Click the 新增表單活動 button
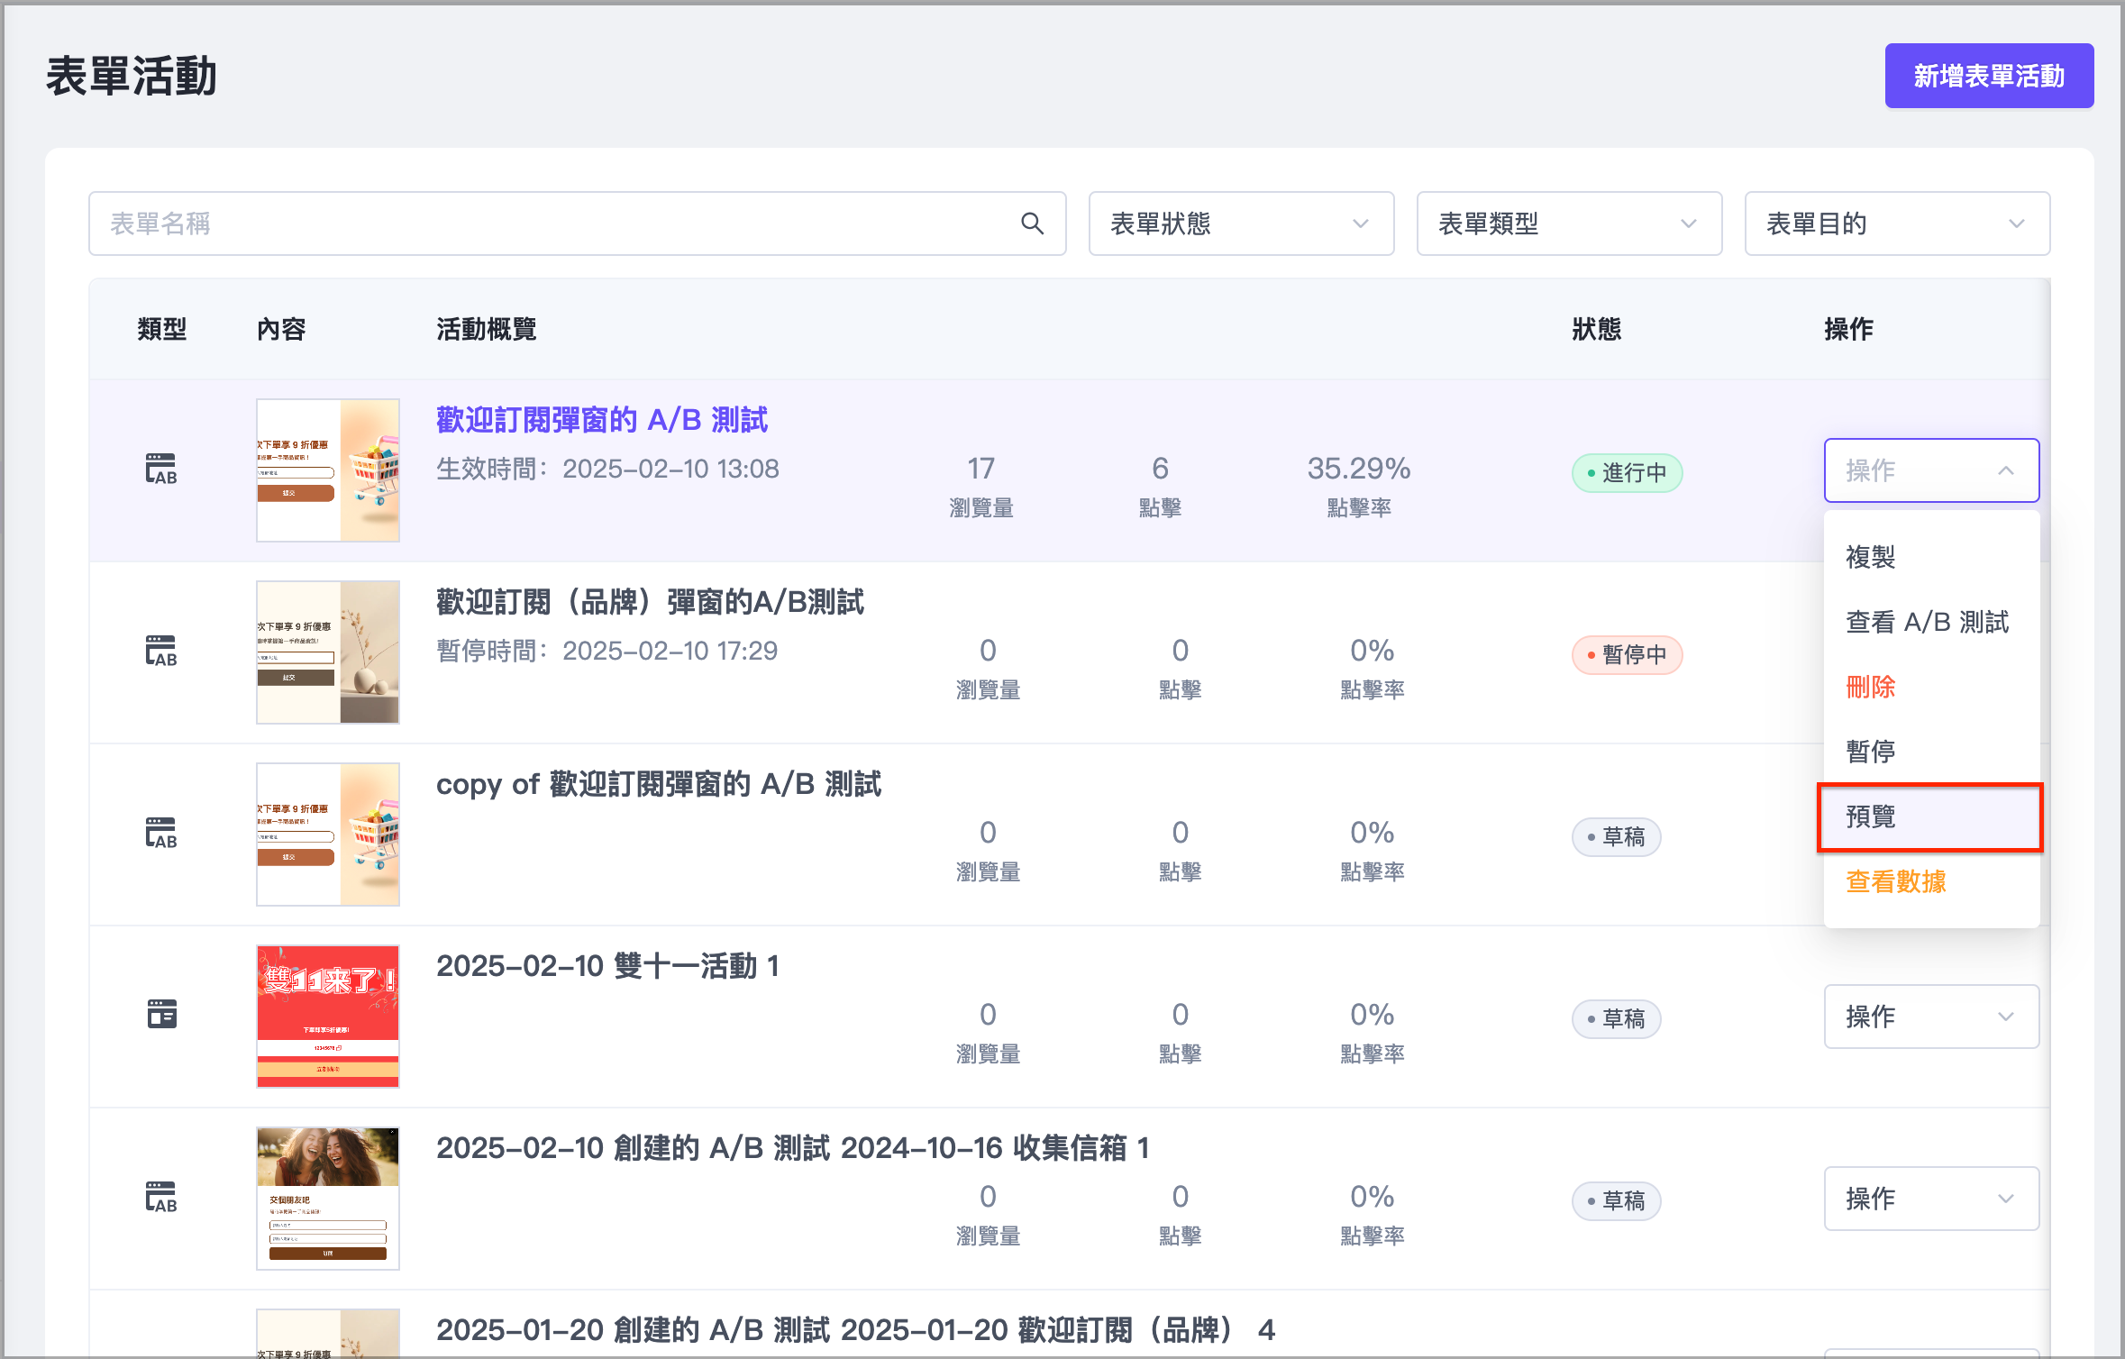This screenshot has width=2125, height=1359. pyautogui.click(x=1988, y=76)
